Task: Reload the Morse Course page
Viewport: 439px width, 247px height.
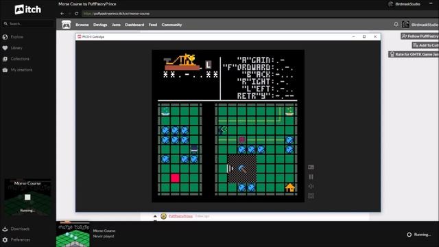Action: (x=76, y=14)
